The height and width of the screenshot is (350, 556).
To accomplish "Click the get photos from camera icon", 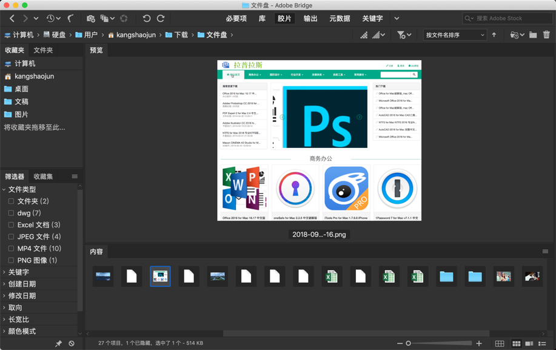I will (90, 19).
